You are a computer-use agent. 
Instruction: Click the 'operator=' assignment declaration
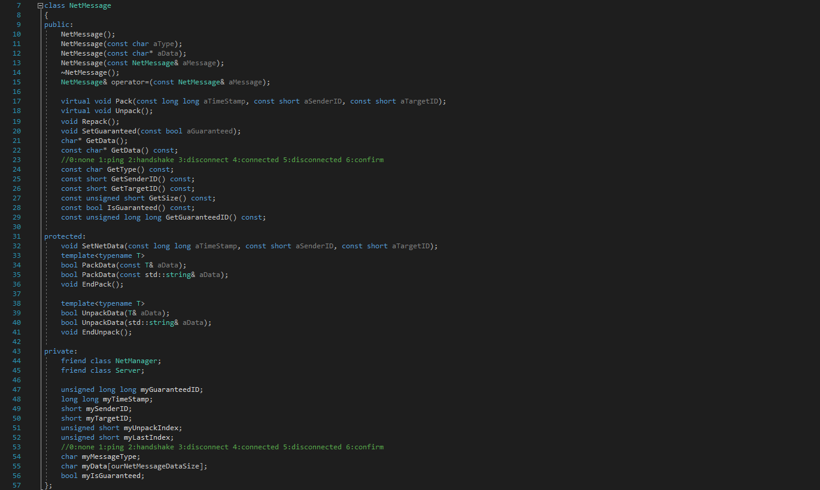pos(166,82)
